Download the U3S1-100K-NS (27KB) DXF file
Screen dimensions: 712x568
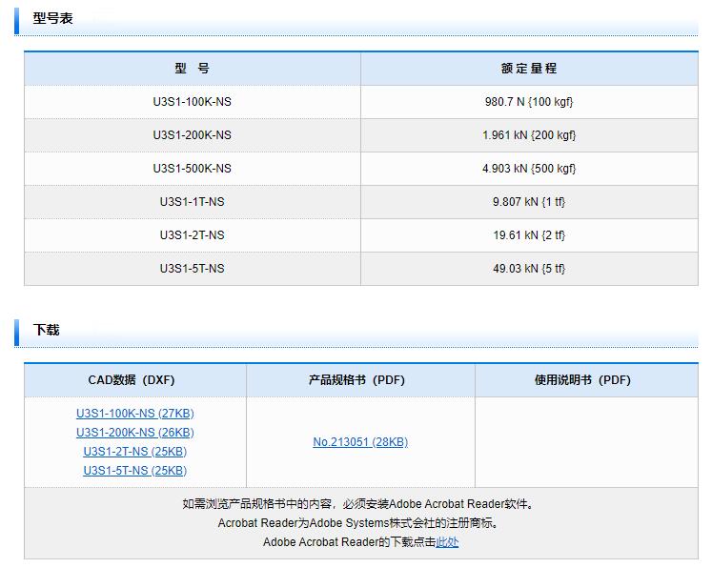tap(134, 414)
